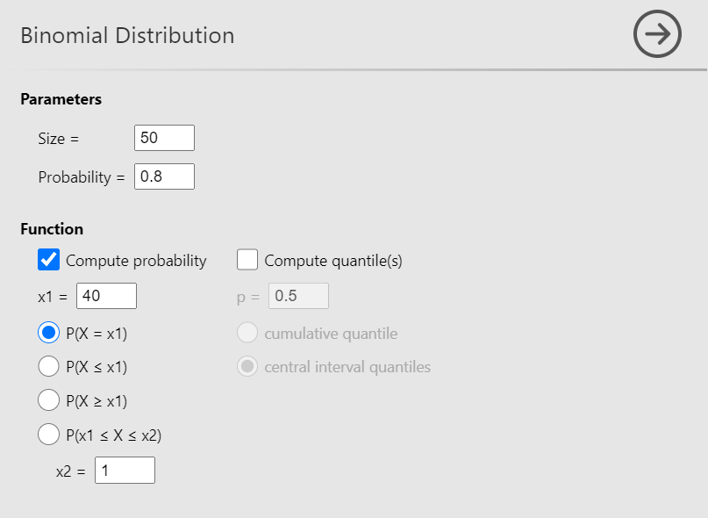This screenshot has height=518, width=708.
Task: Click the Size input field
Action: coord(164,138)
